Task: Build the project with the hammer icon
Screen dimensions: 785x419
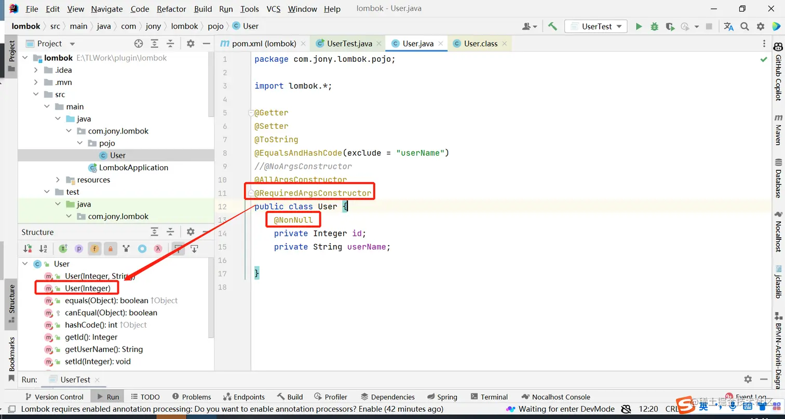Action: [552, 26]
